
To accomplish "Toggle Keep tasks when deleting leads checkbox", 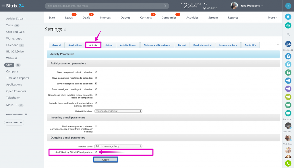I will click(96, 95).
